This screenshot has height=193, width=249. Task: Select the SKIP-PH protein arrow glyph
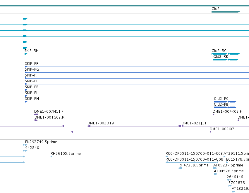click(x=26, y=102)
